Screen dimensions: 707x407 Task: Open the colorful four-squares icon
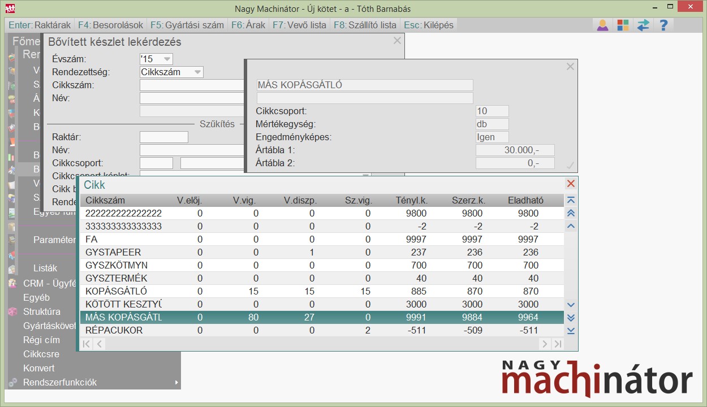click(x=623, y=25)
